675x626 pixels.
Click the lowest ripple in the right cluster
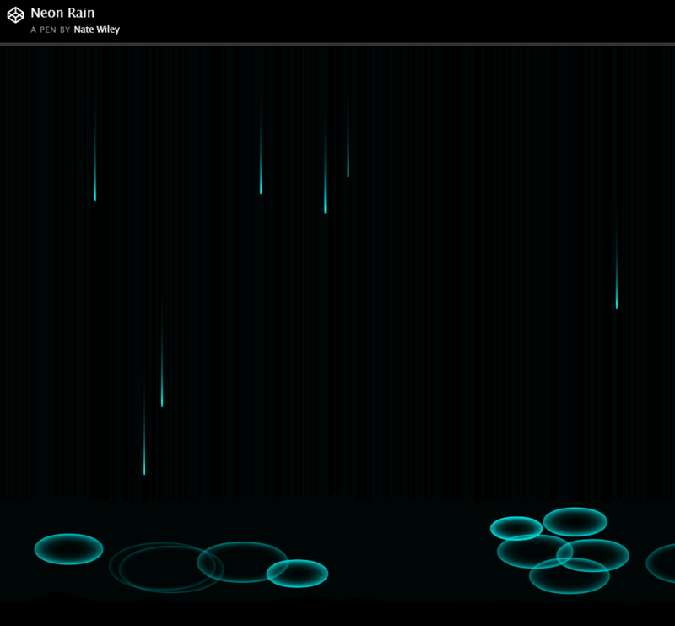[x=570, y=576]
